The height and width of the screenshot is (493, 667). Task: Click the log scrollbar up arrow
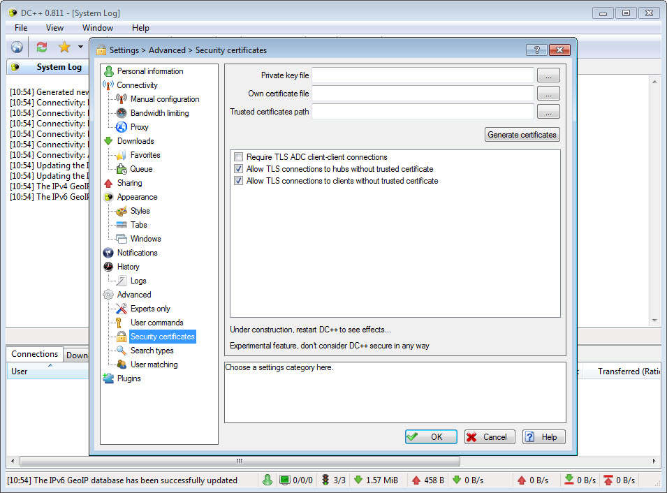[x=654, y=82]
